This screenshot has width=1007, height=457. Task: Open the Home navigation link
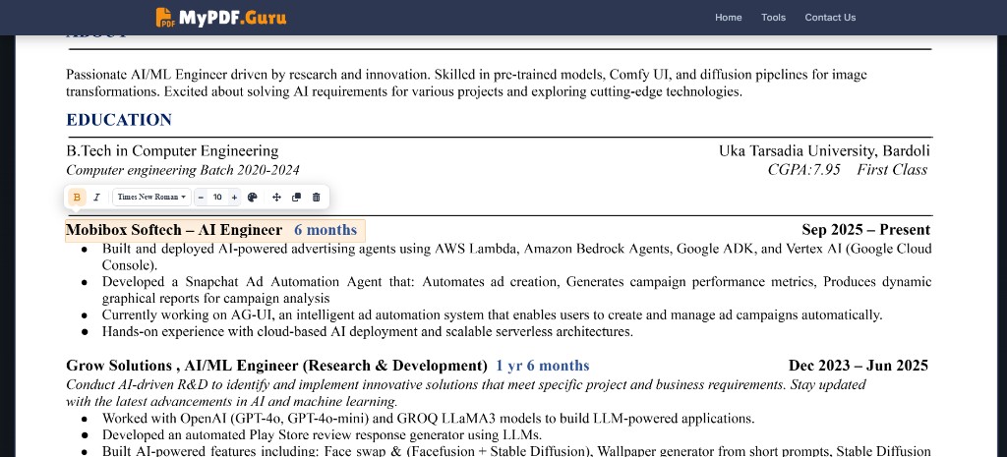(729, 18)
